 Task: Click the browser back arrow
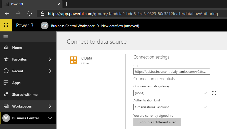click(x=7, y=14)
